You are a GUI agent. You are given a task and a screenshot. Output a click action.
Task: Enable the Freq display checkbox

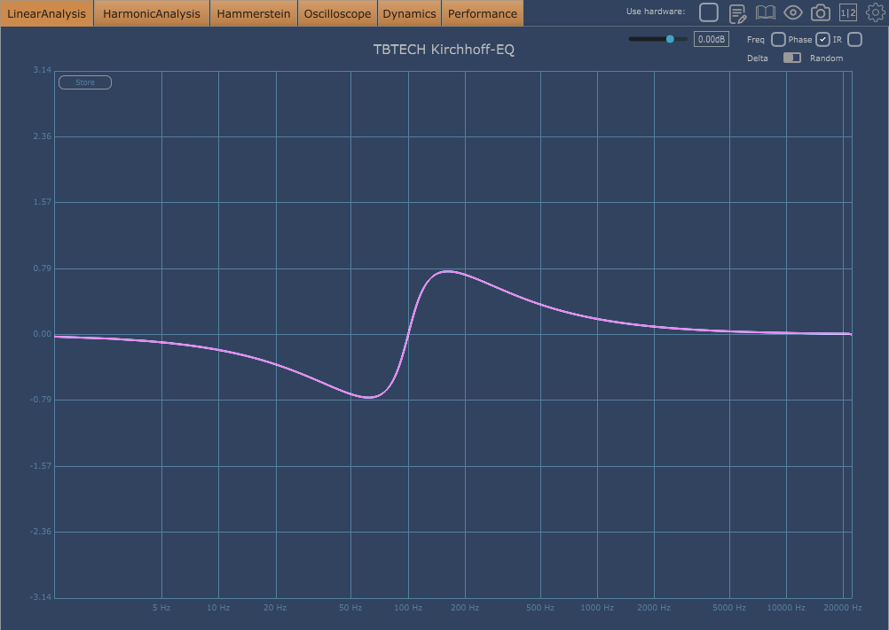[778, 40]
